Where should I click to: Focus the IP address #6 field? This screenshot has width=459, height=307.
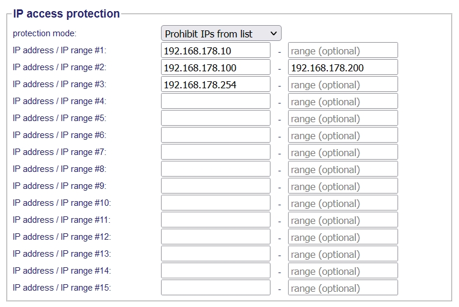(215, 136)
